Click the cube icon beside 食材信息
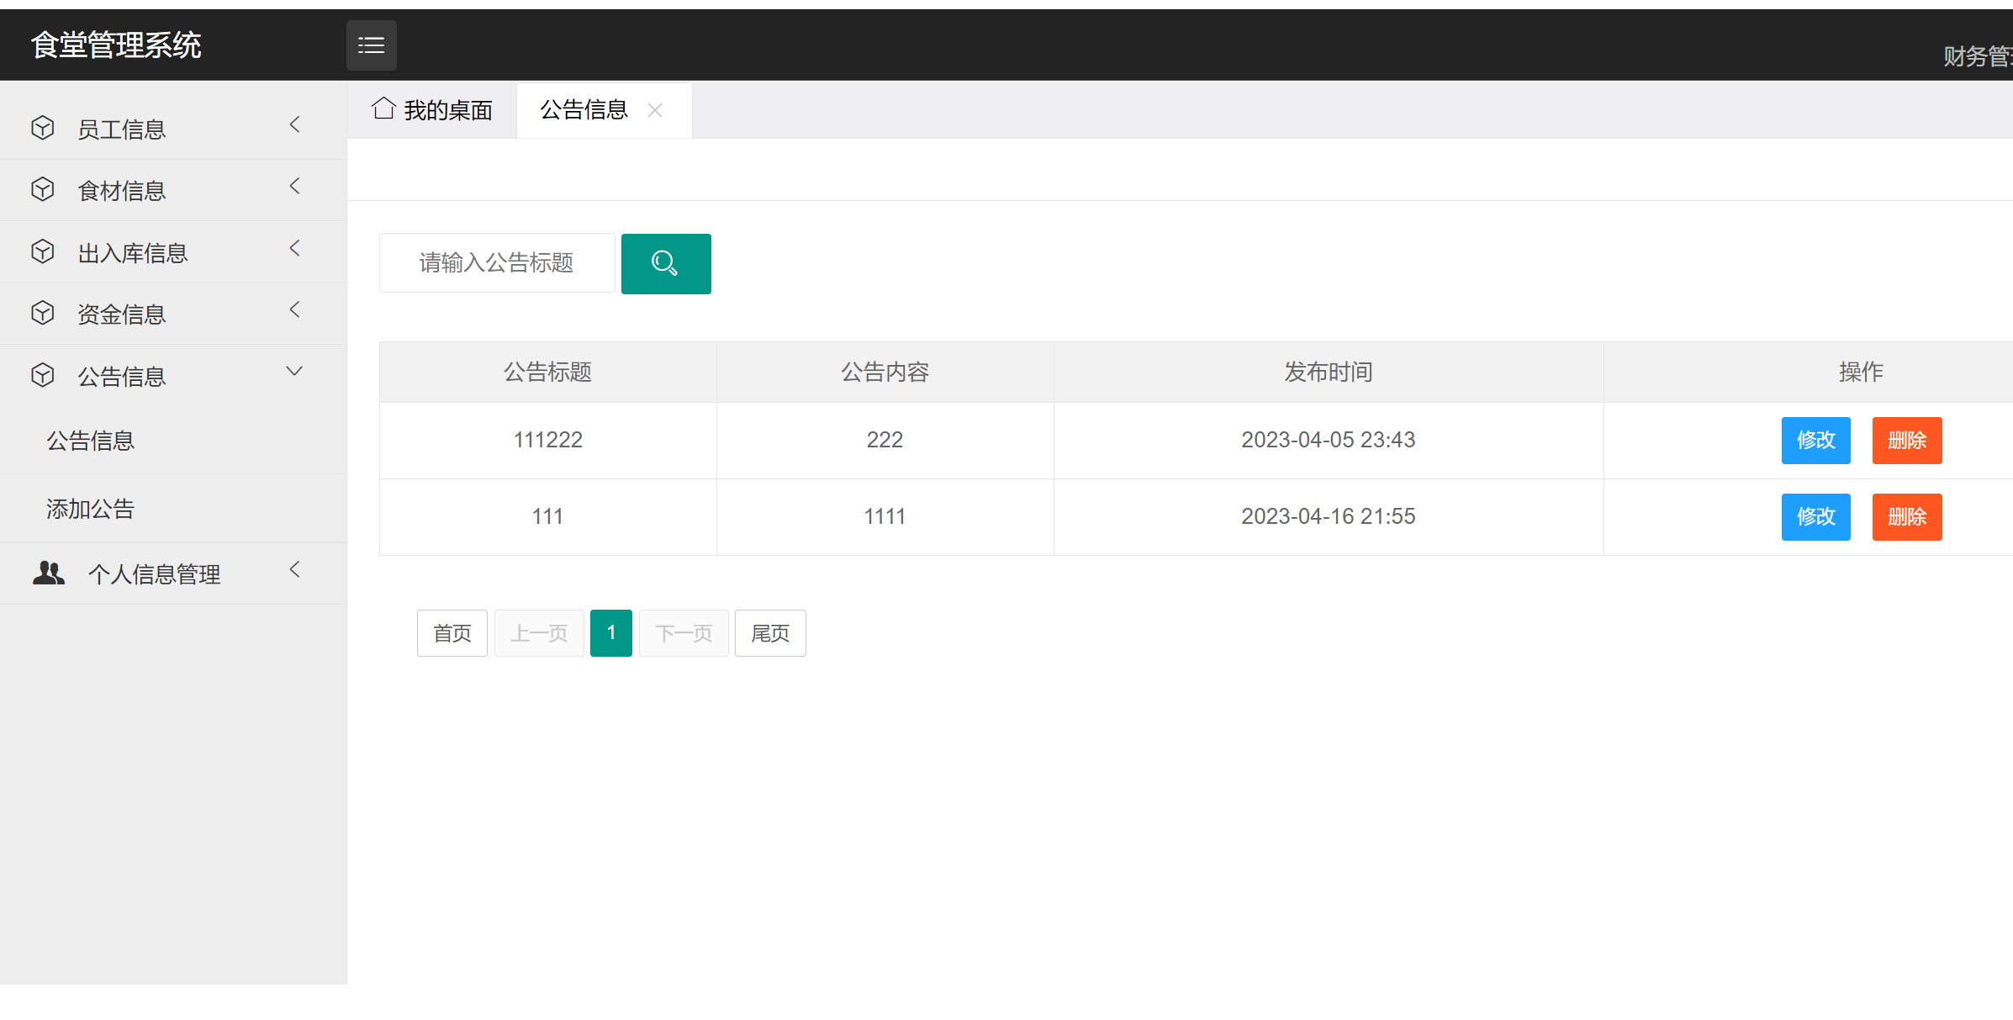 pos(43,190)
